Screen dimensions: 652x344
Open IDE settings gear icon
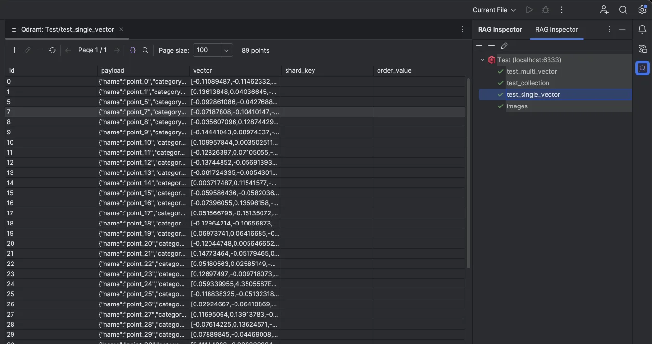tap(642, 10)
